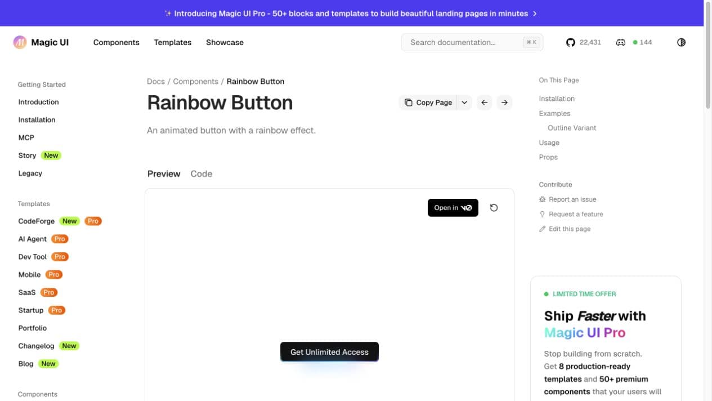Jump to Usage section
This screenshot has width=712, height=401.
coord(549,142)
